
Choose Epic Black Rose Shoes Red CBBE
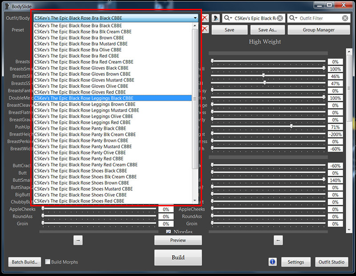113,201
